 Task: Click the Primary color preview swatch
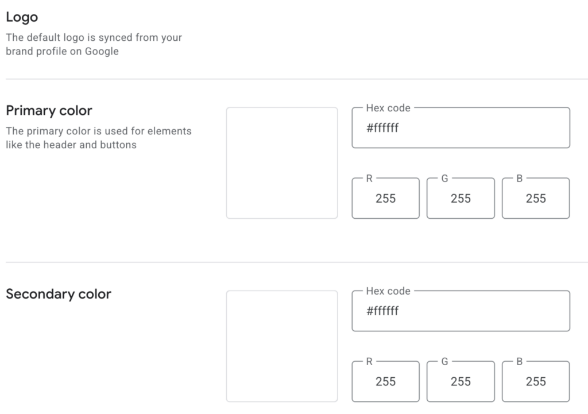click(281, 162)
